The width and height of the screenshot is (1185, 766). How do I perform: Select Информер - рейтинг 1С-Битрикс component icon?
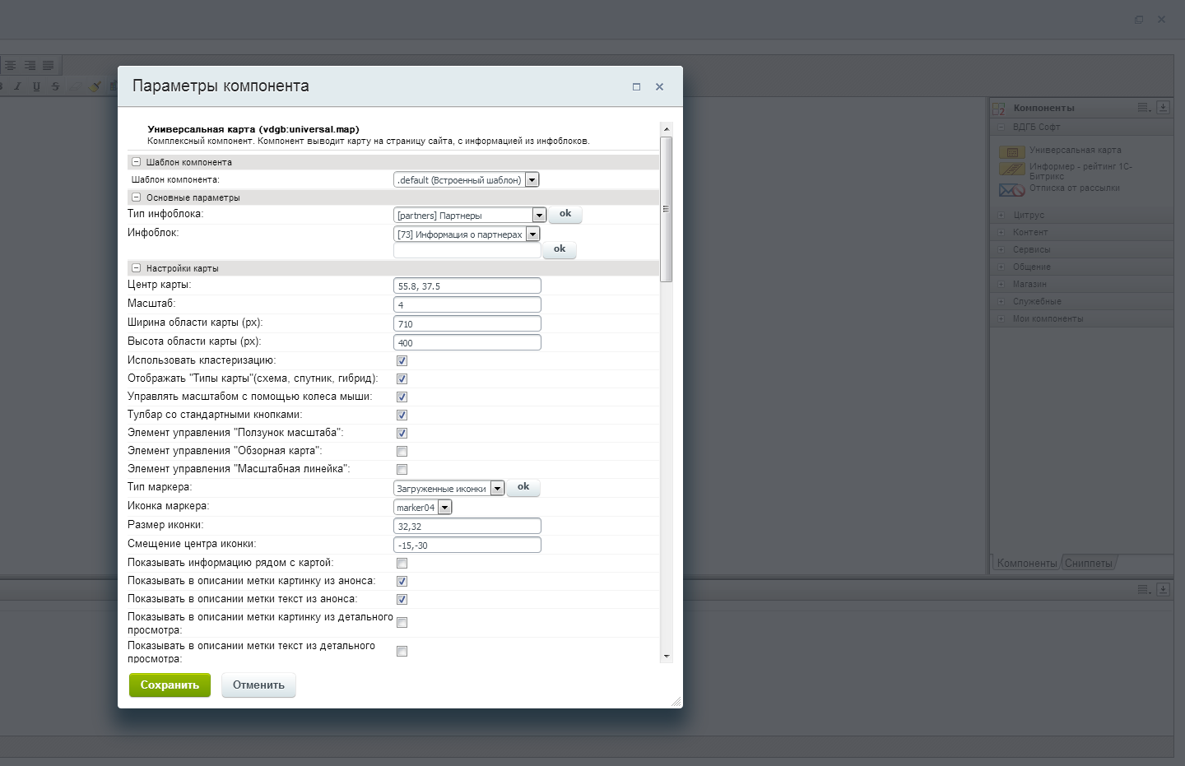(1011, 169)
